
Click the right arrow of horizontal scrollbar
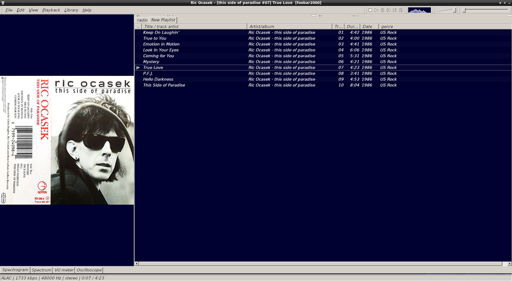tap(509, 263)
